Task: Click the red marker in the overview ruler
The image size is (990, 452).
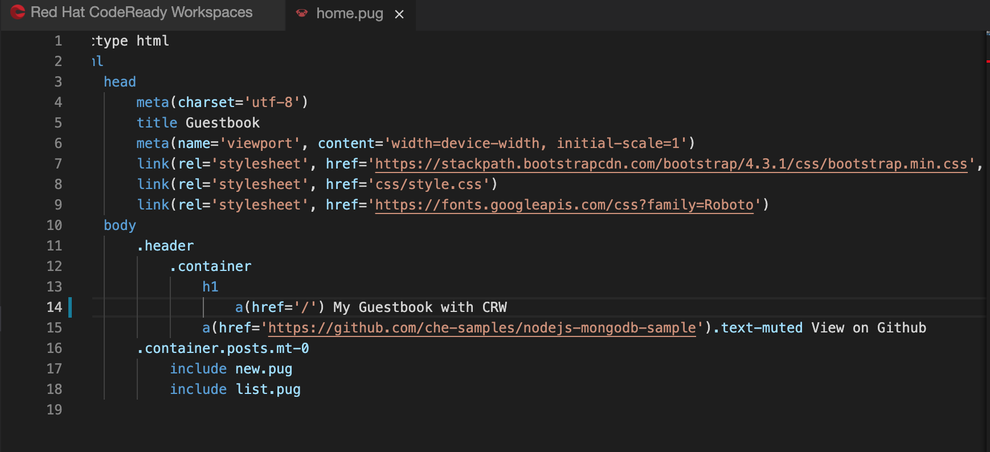Action: (x=988, y=61)
